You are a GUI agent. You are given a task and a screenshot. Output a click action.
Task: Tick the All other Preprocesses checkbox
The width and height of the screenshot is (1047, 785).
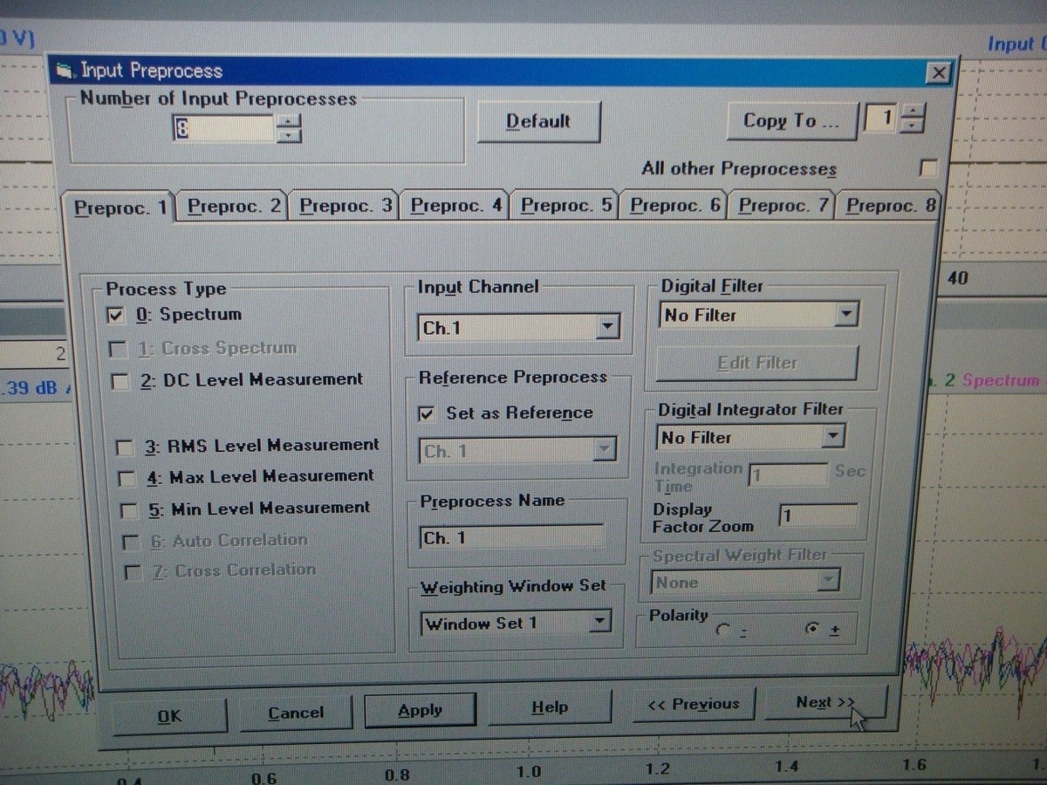929,167
